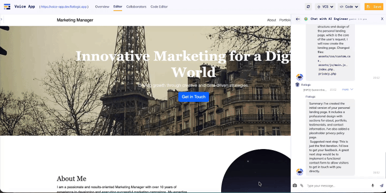The image size is (386, 193).
Task: Switch to the Overview tab
Action: coord(102,6)
